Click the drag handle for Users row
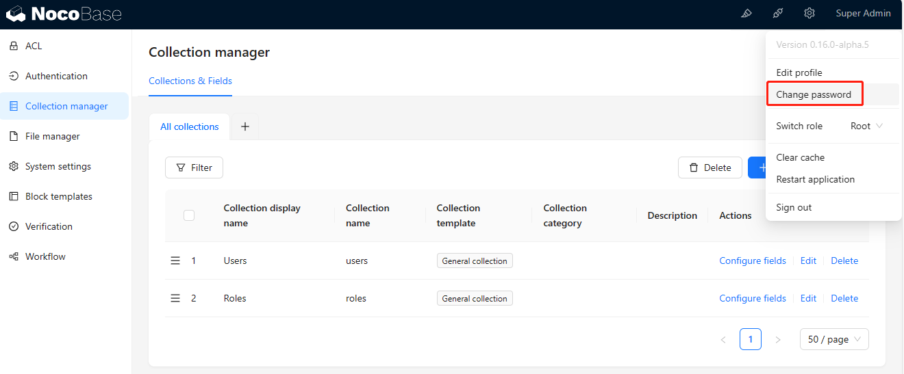 175,261
